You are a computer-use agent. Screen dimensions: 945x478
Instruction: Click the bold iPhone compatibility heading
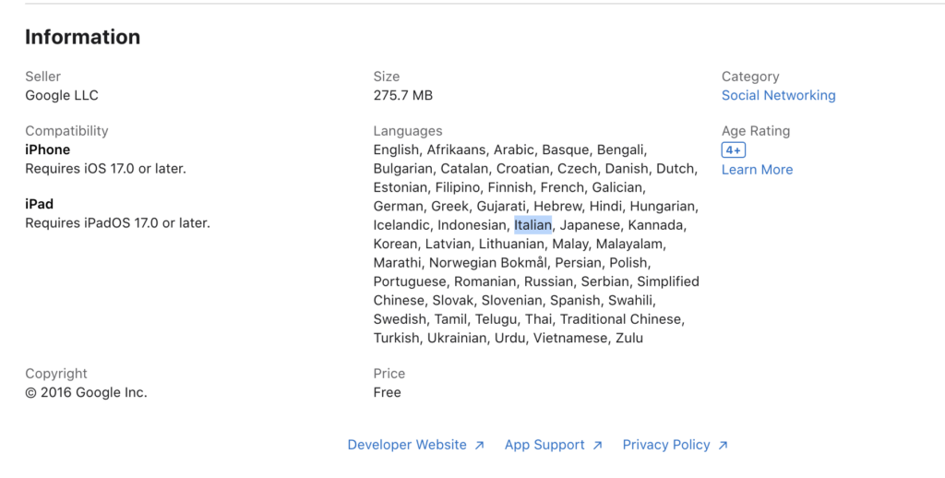47,149
